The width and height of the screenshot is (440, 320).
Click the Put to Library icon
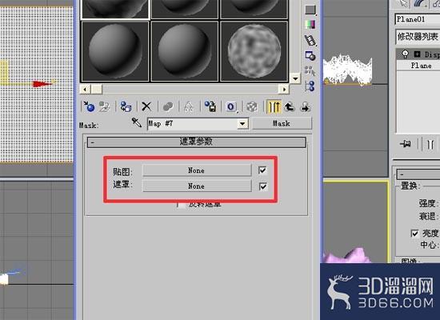click(x=210, y=106)
